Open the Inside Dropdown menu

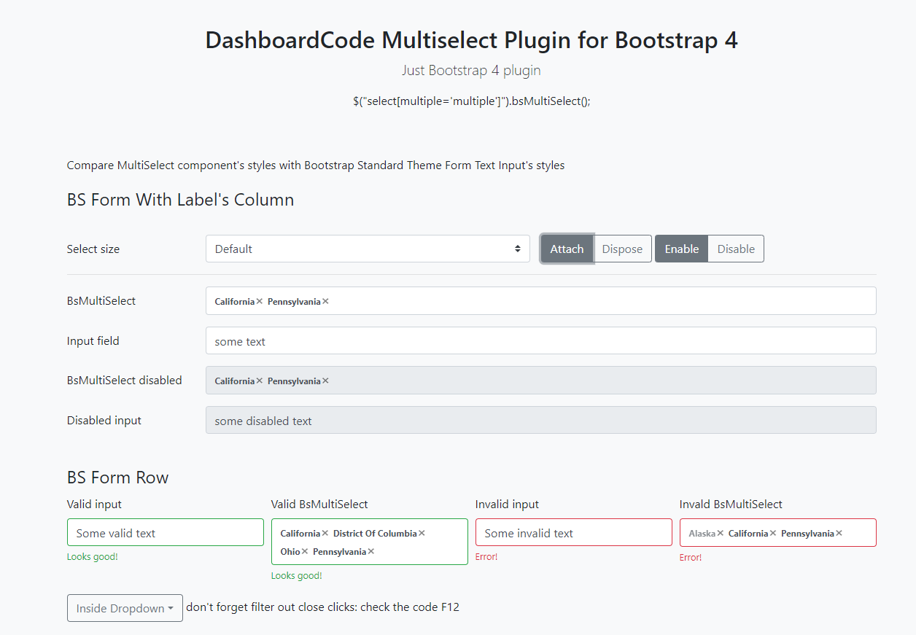click(124, 607)
